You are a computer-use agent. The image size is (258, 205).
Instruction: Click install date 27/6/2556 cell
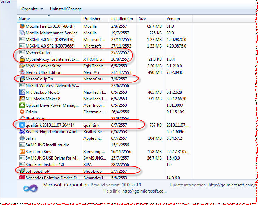[120, 86]
